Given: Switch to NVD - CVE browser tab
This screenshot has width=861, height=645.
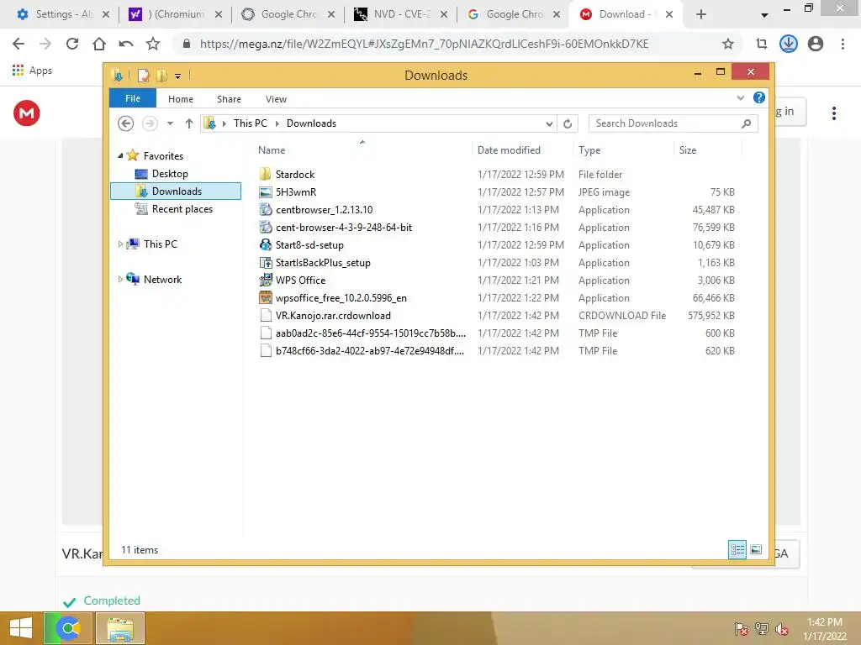Looking at the screenshot, I should tap(401, 14).
